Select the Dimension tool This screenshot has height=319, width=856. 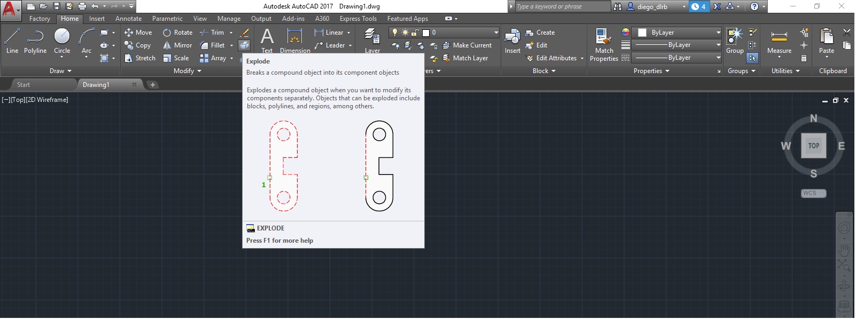pos(295,41)
